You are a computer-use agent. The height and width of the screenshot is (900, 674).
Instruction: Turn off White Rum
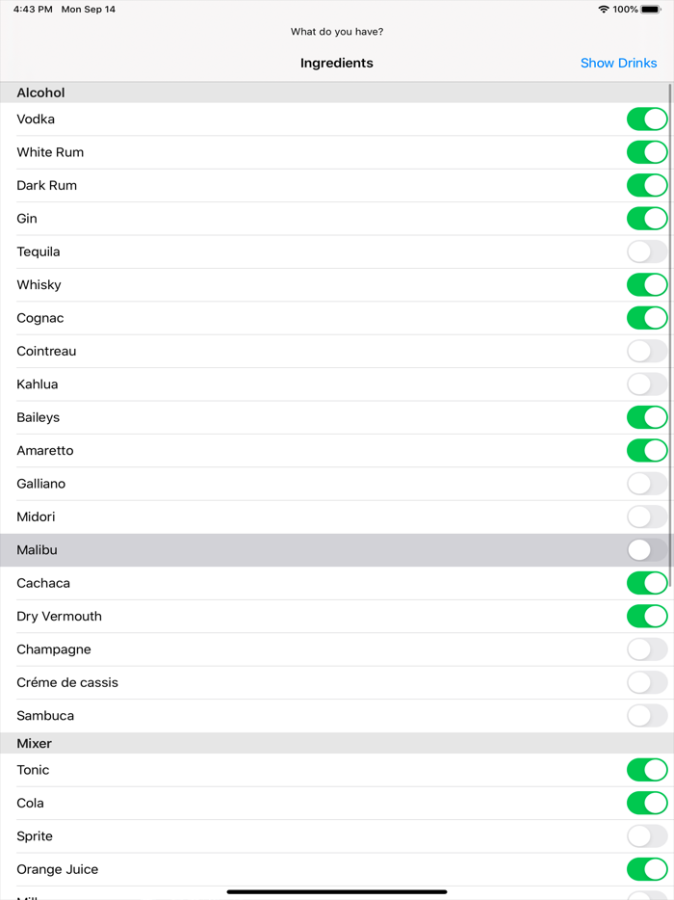coord(647,151)
